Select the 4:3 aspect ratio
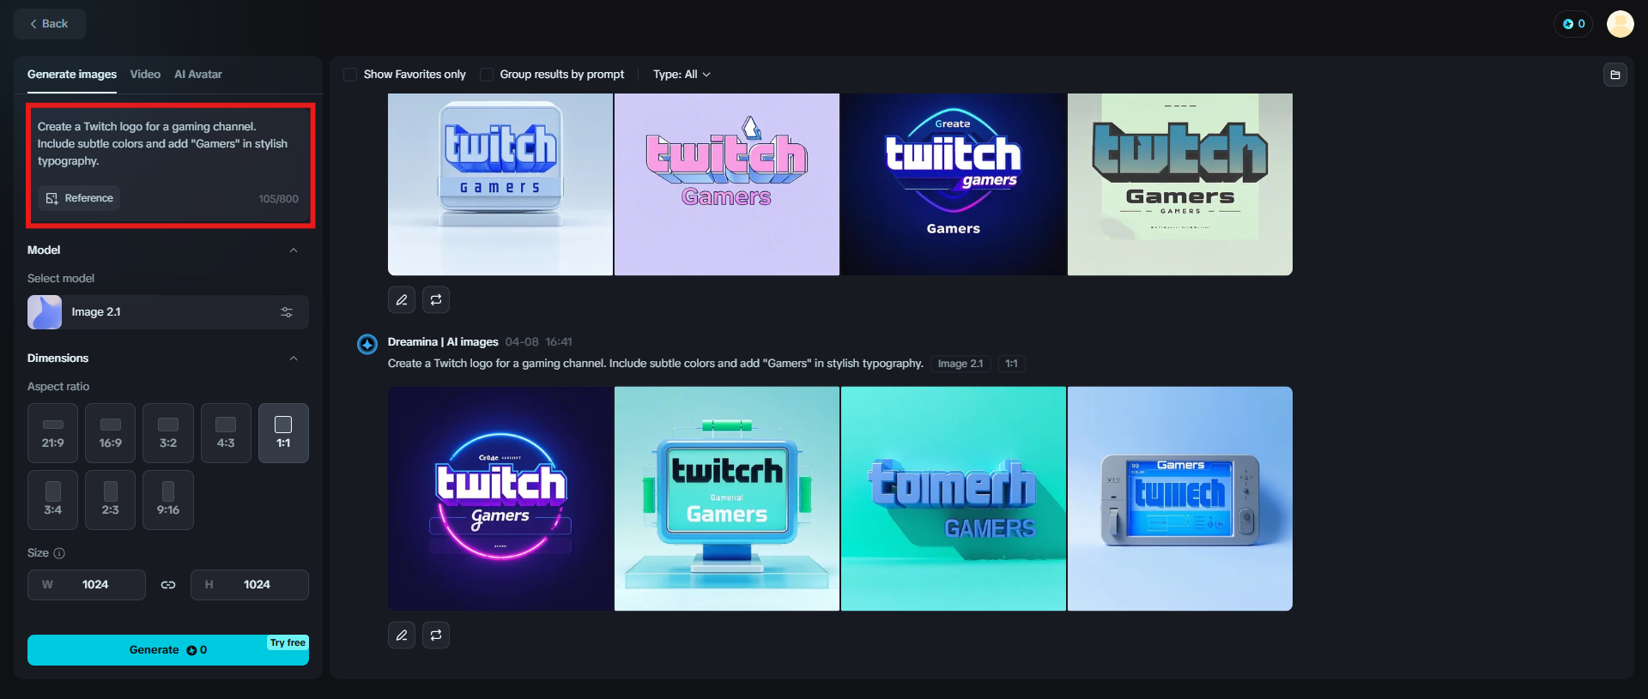This screenshot has height=699, width=1648. coord(226,433)
